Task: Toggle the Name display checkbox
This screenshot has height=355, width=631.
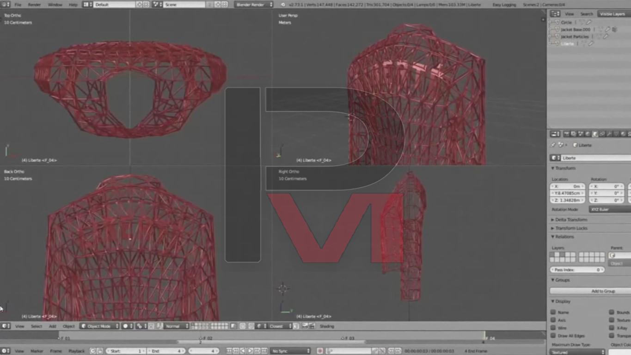Action: click(x=553, y=312)
